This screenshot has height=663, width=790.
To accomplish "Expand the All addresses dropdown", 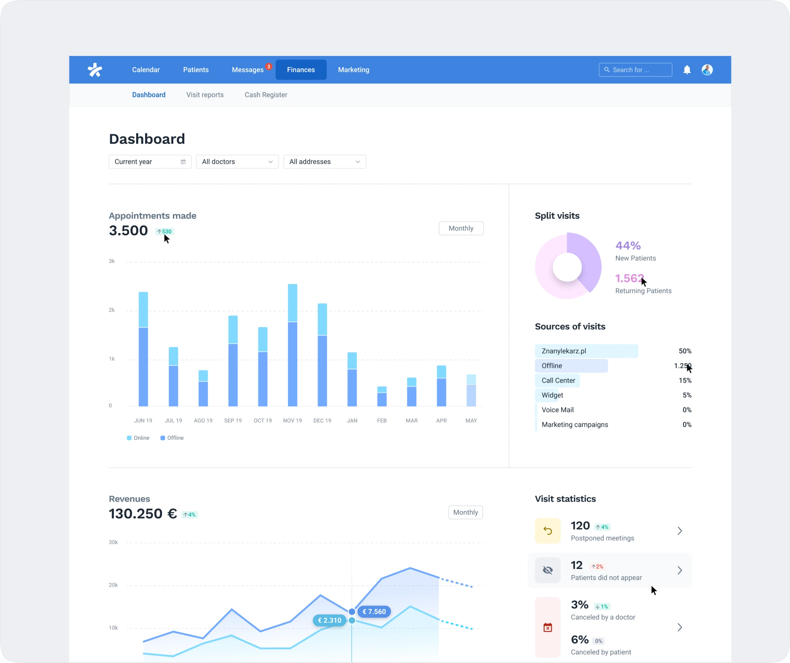I will tap(358, 161).
